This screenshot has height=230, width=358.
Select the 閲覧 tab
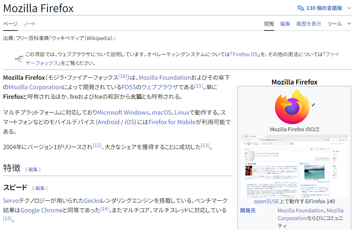[x=269, y=24]
